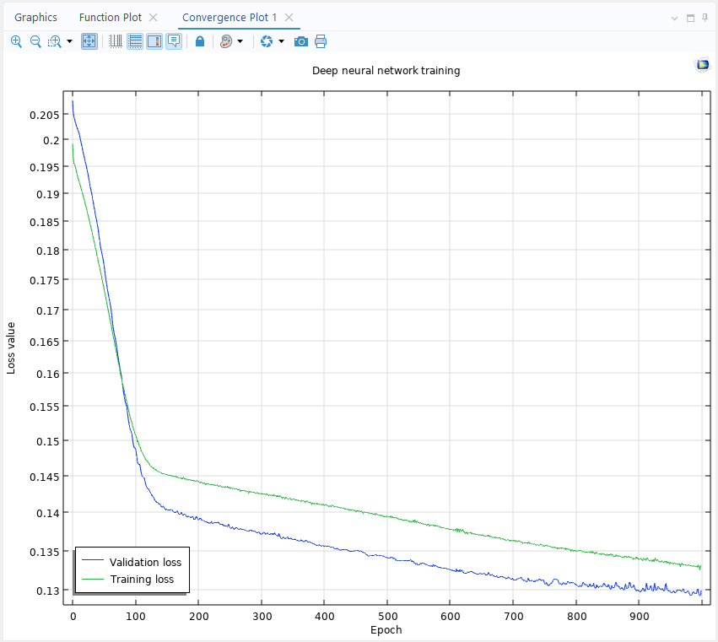Click the Epoch axis label
Viewport: 718px width, 642px height.
click(x=386, y=629)
